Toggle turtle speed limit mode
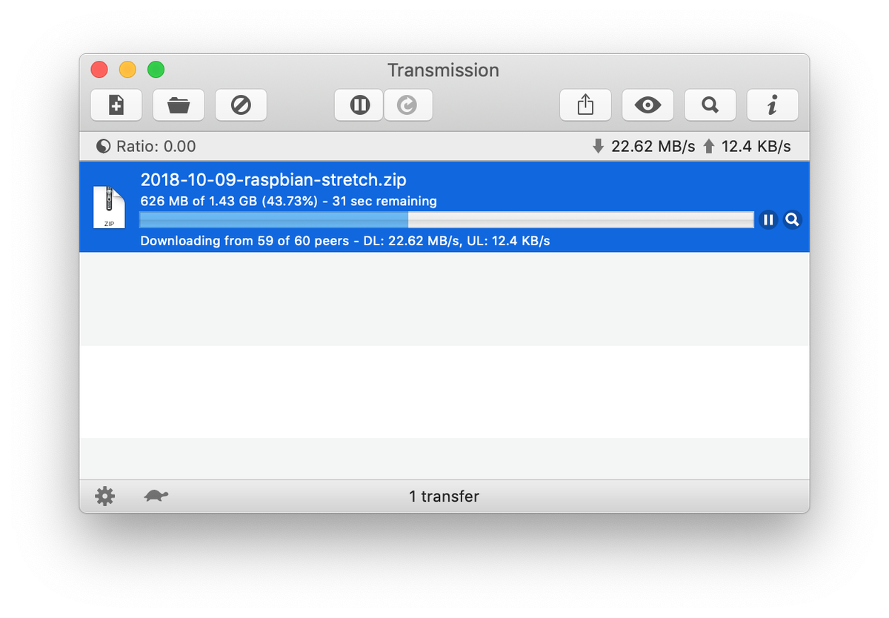Viewport: 889px width, 618px height. coord(156,496)
